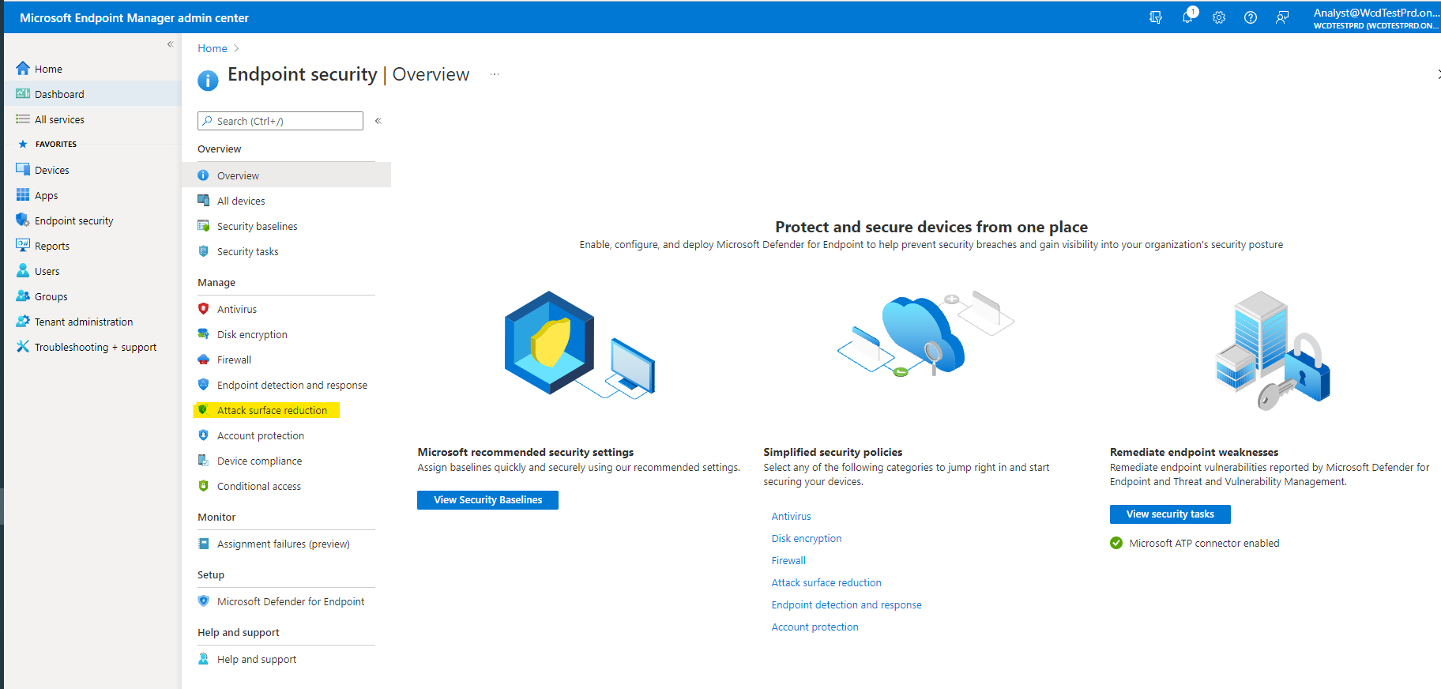Select Attack surface reduction in Manage menu

click(272, 410)
